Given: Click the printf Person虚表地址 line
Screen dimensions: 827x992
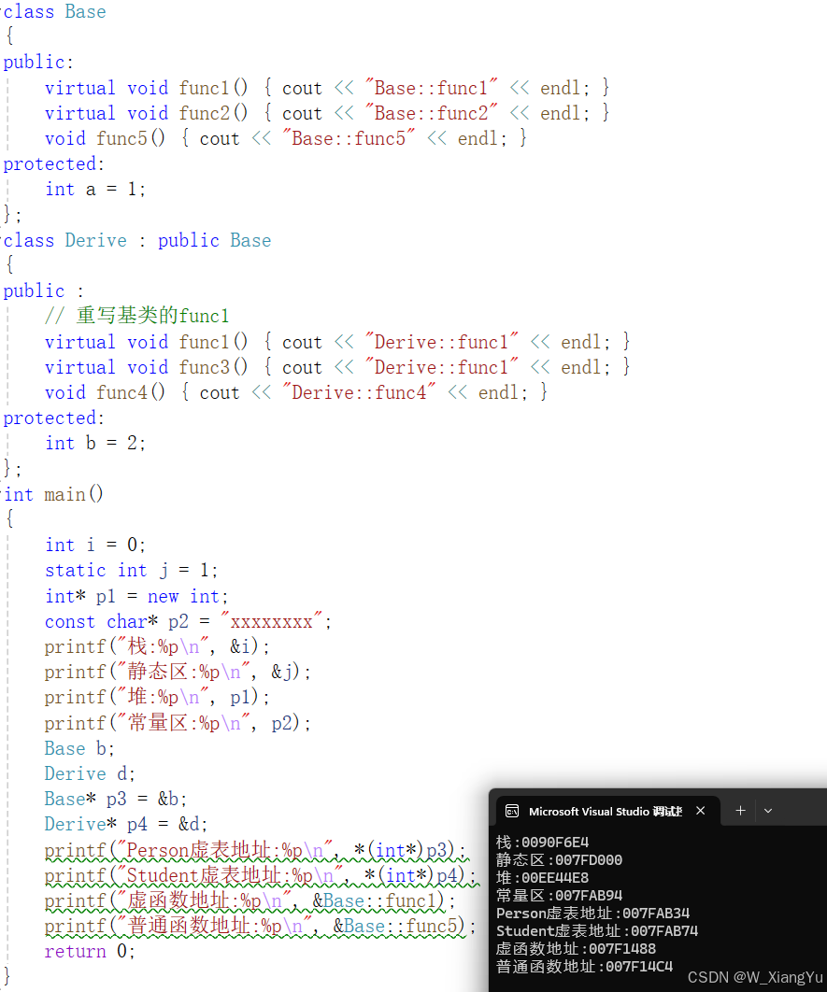Looking at the screenshot, I should [256, 850].
